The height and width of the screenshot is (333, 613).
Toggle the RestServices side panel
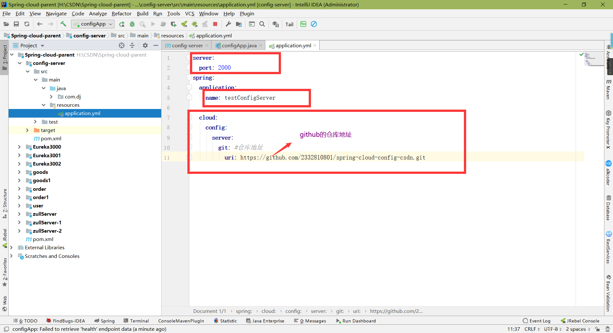pyautogui.click(x=609, y=247)
